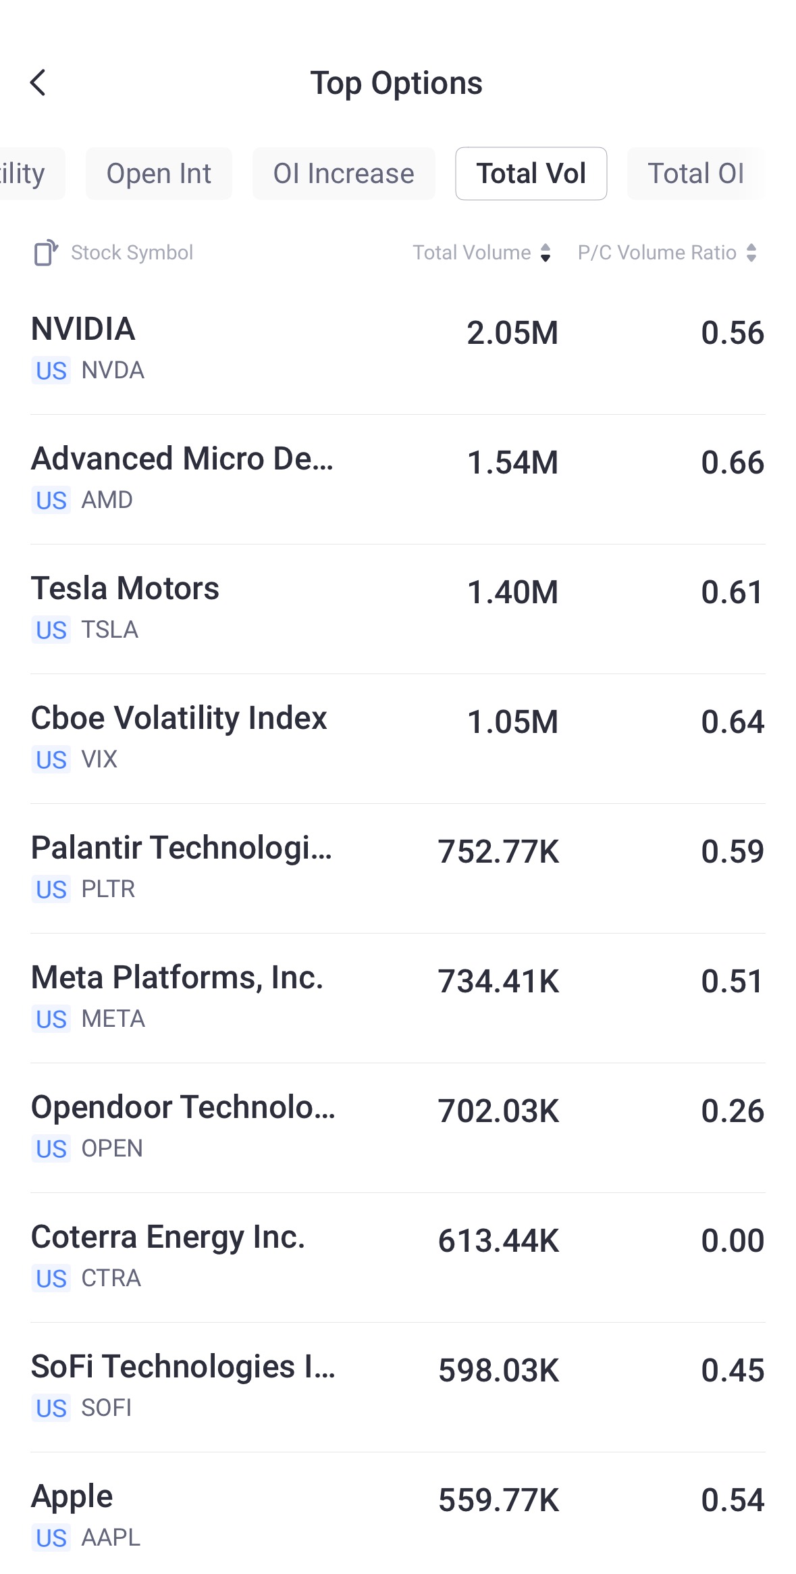Sort by Total Volume arrows
Screen dimensions: 796x1574
[546, 253]
